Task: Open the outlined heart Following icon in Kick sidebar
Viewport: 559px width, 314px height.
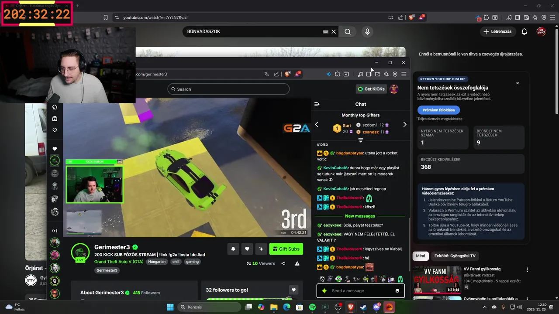Action: tap(55, 130)
